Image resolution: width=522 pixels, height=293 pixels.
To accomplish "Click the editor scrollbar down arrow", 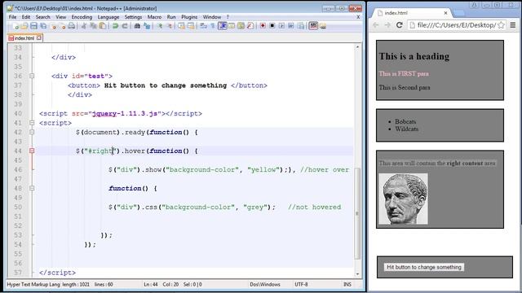I will (357, 274).
